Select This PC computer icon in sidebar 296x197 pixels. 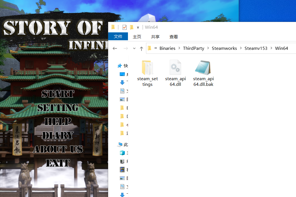coord(120,144)
